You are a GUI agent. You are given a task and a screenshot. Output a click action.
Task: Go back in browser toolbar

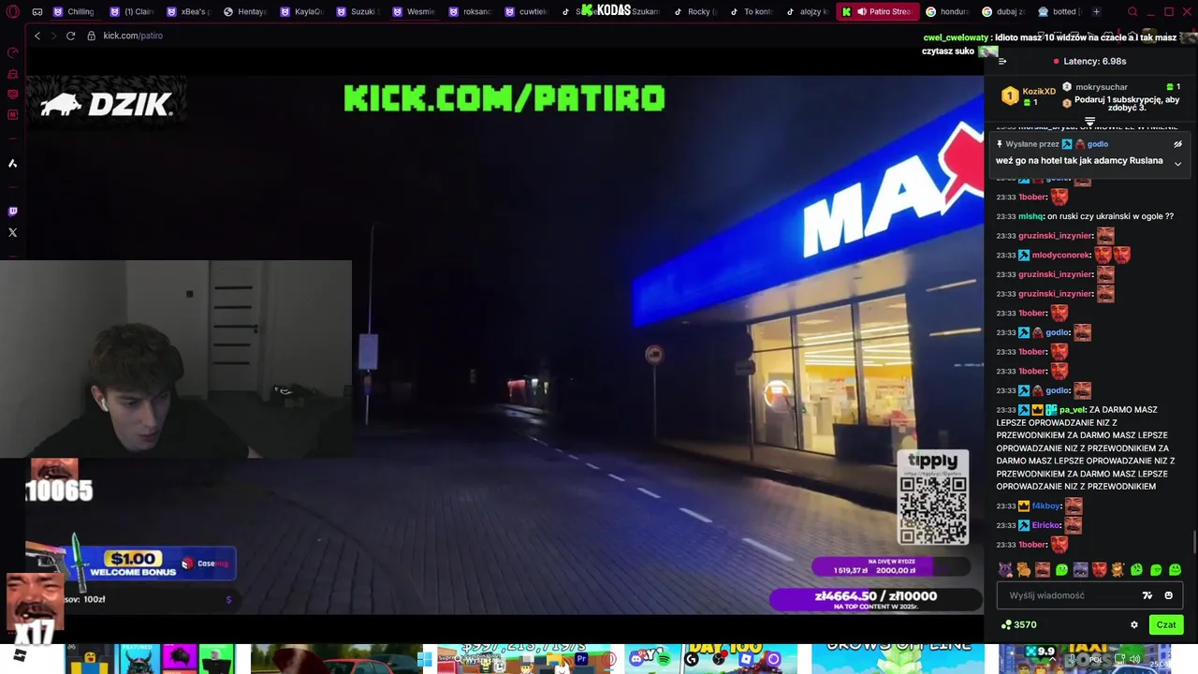[x=37, y=36]
